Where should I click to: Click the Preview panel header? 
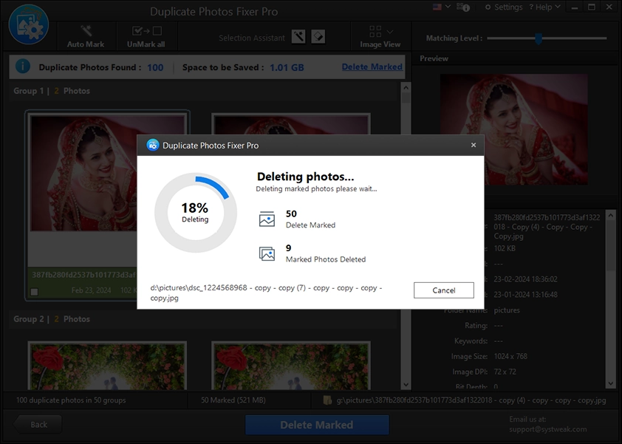[x=434, y=58]
